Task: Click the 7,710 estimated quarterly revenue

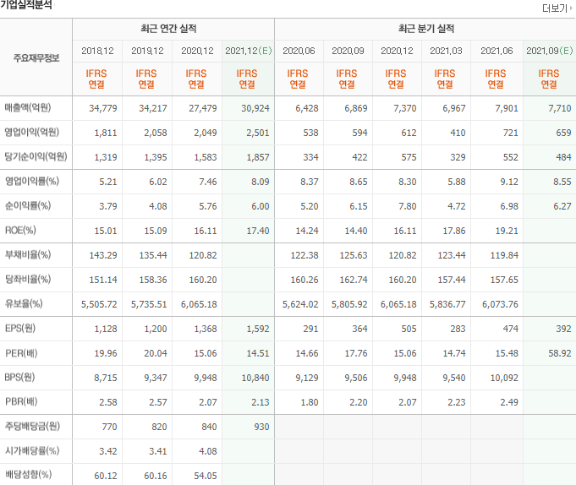Action: click(559, 108)
